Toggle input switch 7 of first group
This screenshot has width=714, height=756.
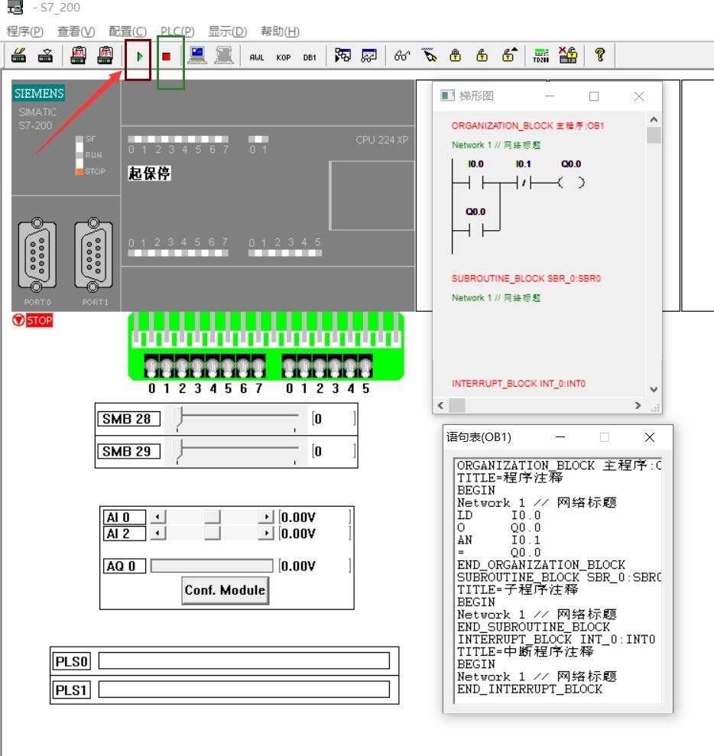(x=259, y=366)
